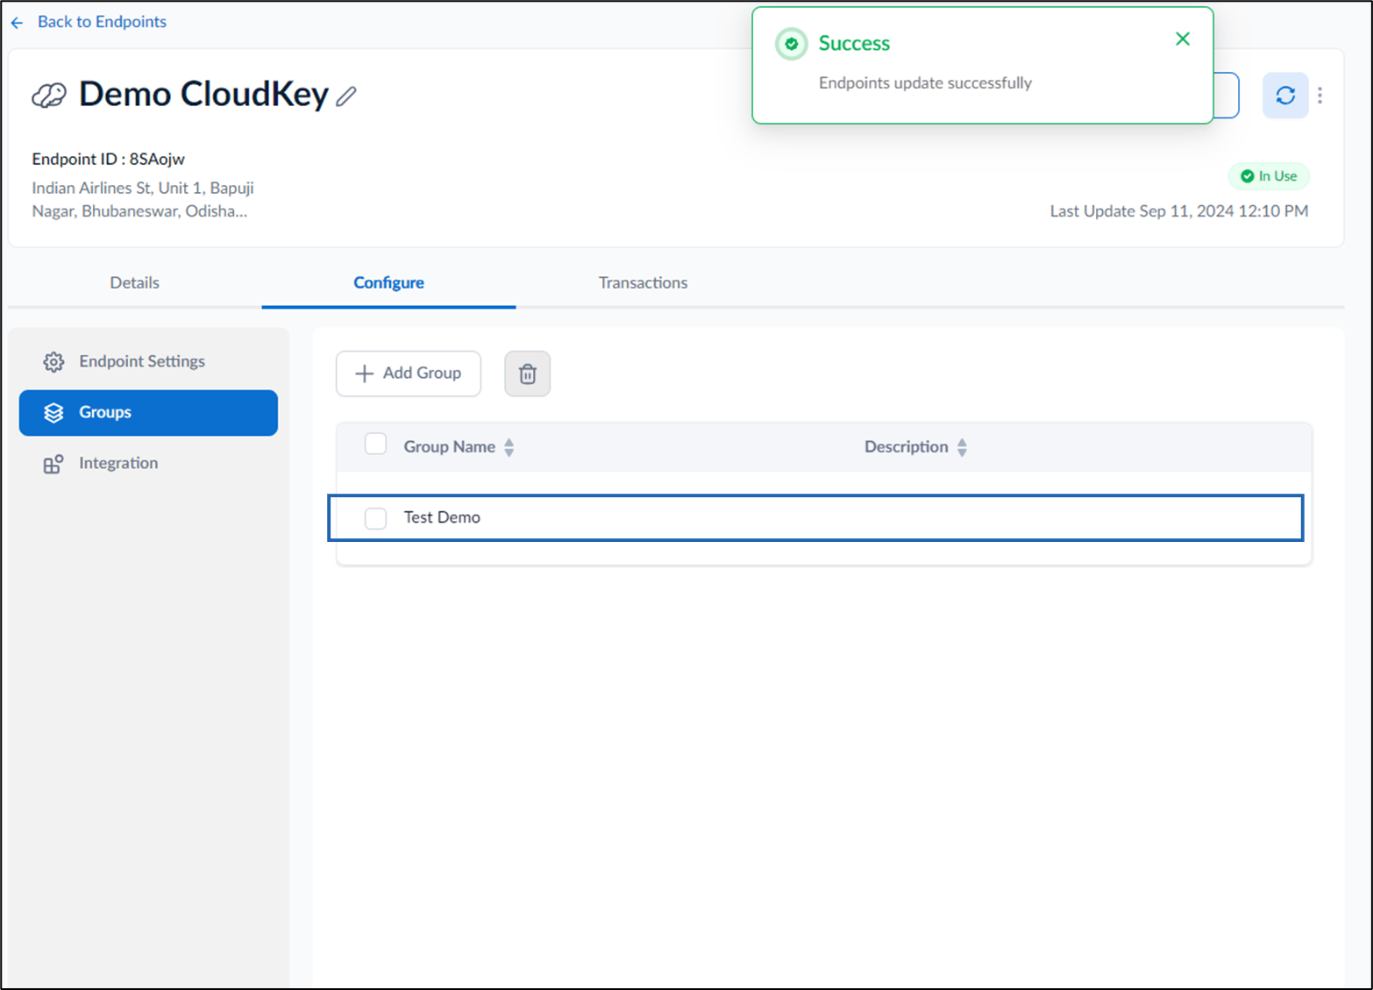The width and height of the screenshot is (1373, 990).
Task: Click the Endpoints update successfully message
Action: click(925, 82)
